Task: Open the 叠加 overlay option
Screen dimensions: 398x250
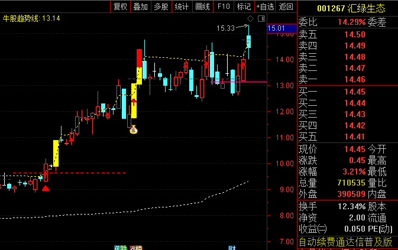Action: click(x=141, y=7)
